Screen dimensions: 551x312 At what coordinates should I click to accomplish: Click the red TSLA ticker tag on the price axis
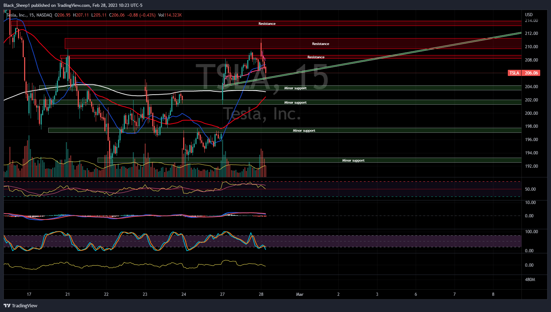click(514, 73)
